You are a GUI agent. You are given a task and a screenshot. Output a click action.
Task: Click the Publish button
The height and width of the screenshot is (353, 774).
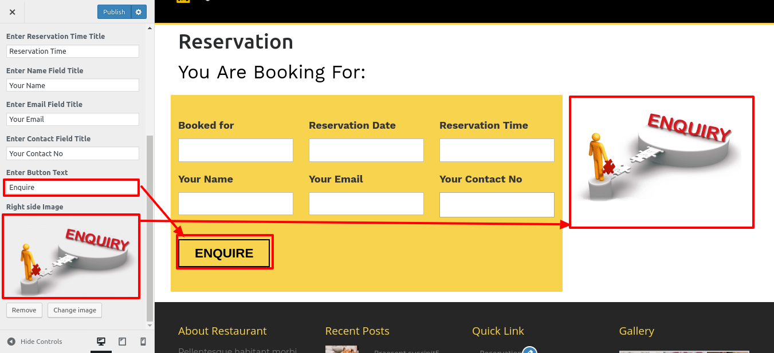(x=114, y=12)
